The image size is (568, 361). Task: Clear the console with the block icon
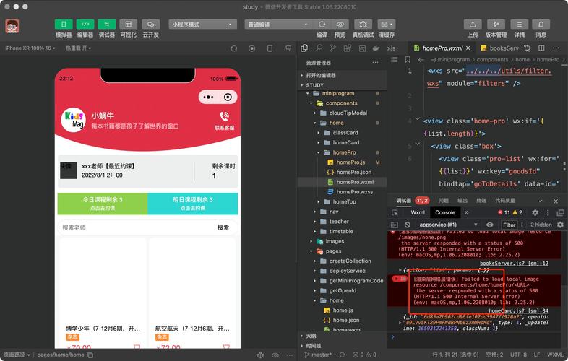coord(407,225)
